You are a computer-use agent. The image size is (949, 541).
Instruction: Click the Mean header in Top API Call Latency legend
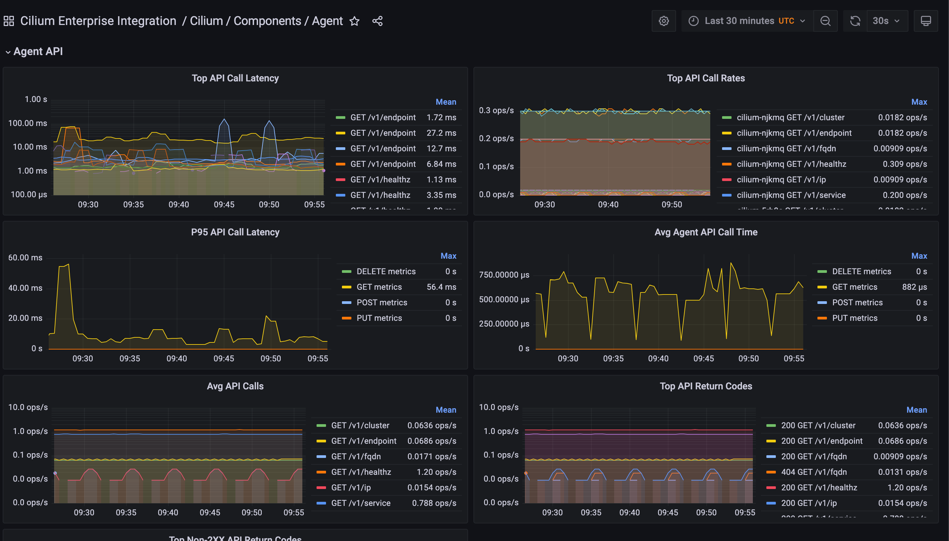pos(446,102)
